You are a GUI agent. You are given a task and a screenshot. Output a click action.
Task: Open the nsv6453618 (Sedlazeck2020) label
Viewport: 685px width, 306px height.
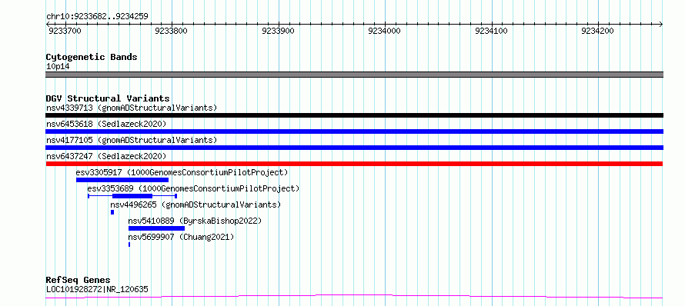pos(106,124)
